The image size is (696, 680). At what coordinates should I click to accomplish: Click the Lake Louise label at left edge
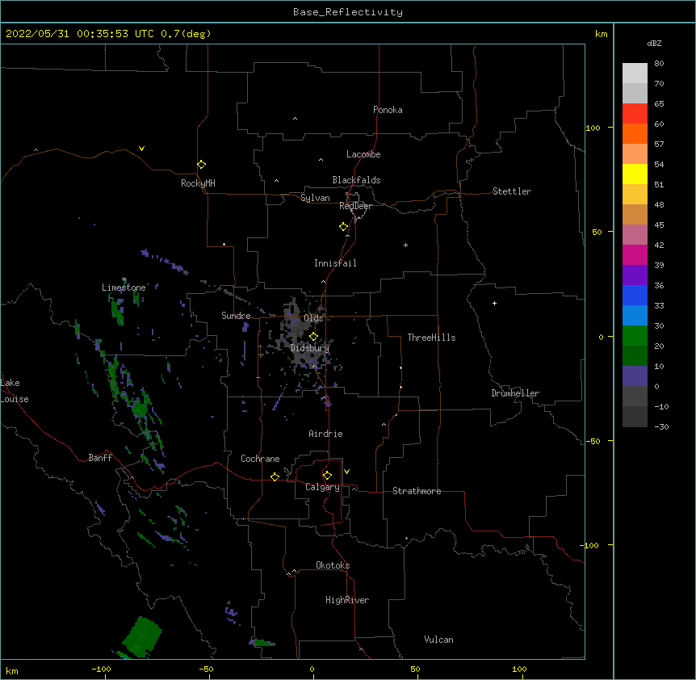[15, 391]
